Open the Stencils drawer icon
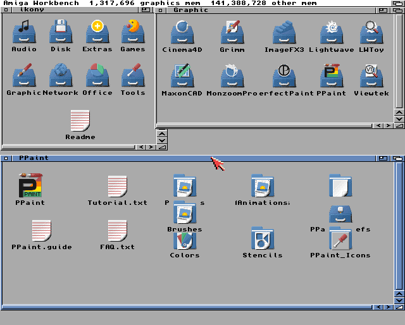Viewport: 405px width, 325px height. (262, 239)
